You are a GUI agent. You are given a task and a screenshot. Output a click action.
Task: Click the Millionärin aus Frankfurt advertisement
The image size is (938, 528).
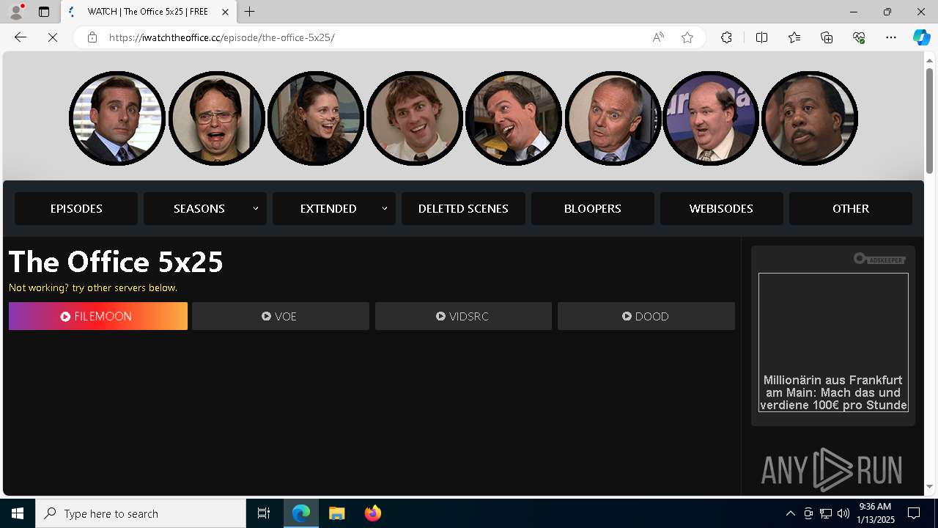[x=833, y=342]
